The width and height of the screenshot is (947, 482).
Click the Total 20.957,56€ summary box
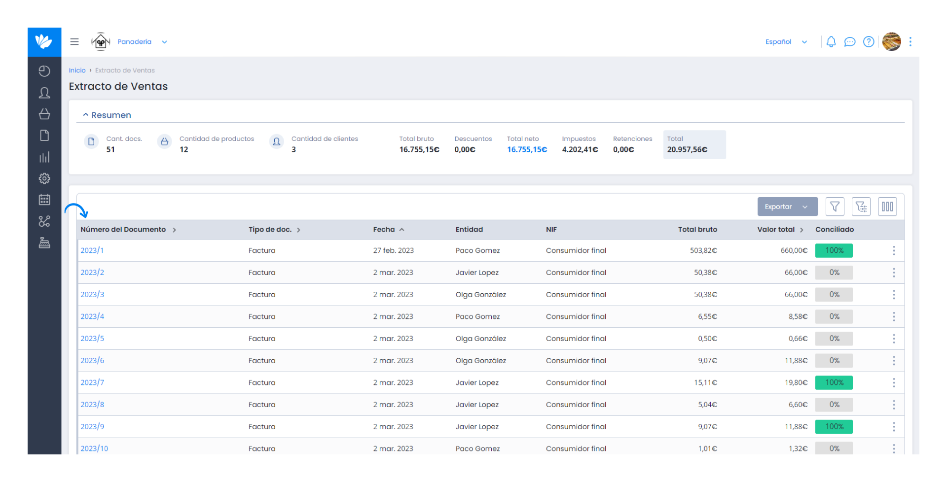(694, 144)
